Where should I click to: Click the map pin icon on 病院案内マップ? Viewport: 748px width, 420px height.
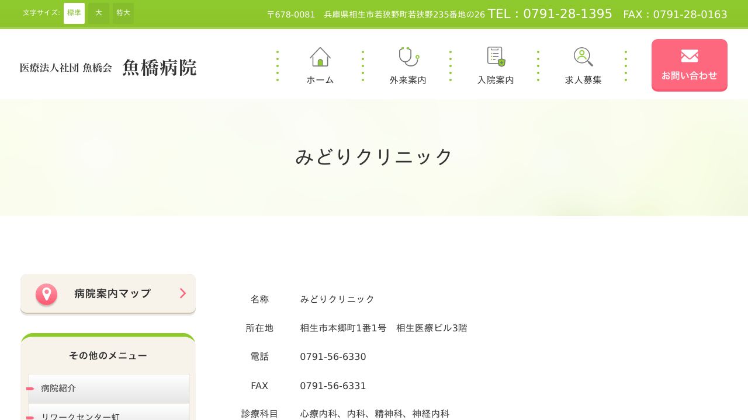point(47,294)
